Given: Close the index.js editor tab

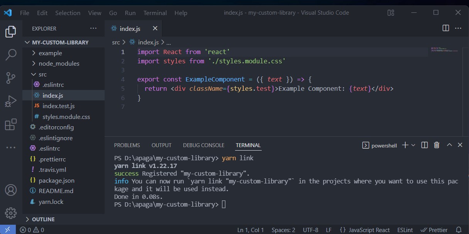Looking at the screenshot, I should point(155,29).
